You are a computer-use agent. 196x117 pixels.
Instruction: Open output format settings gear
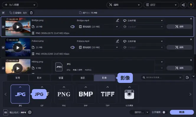(x=30, y=112)
